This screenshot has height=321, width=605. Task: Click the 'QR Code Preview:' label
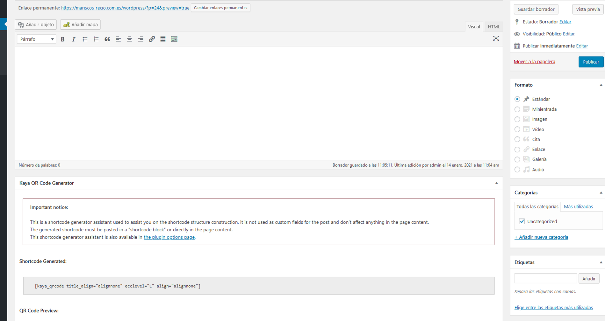coord(39,311)
